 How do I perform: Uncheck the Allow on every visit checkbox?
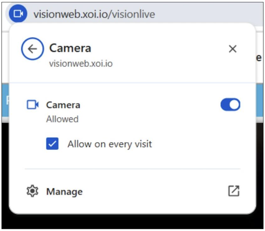52,144
